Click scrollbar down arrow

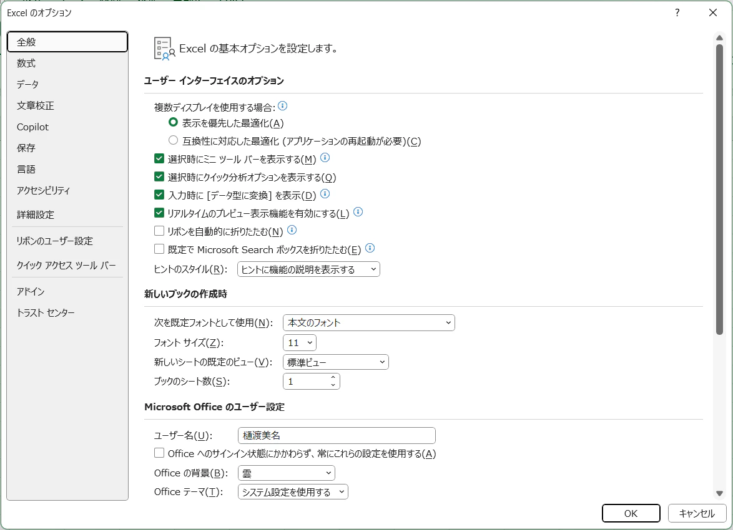click(719, 493)
